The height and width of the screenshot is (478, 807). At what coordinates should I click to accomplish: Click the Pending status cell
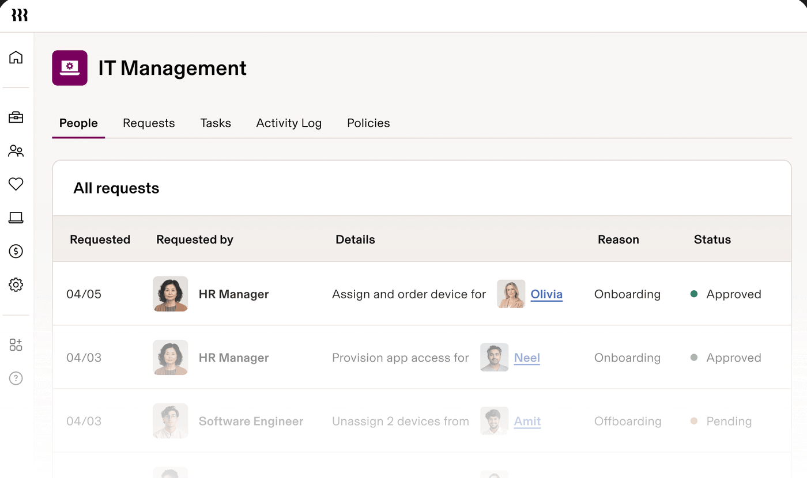721,421
